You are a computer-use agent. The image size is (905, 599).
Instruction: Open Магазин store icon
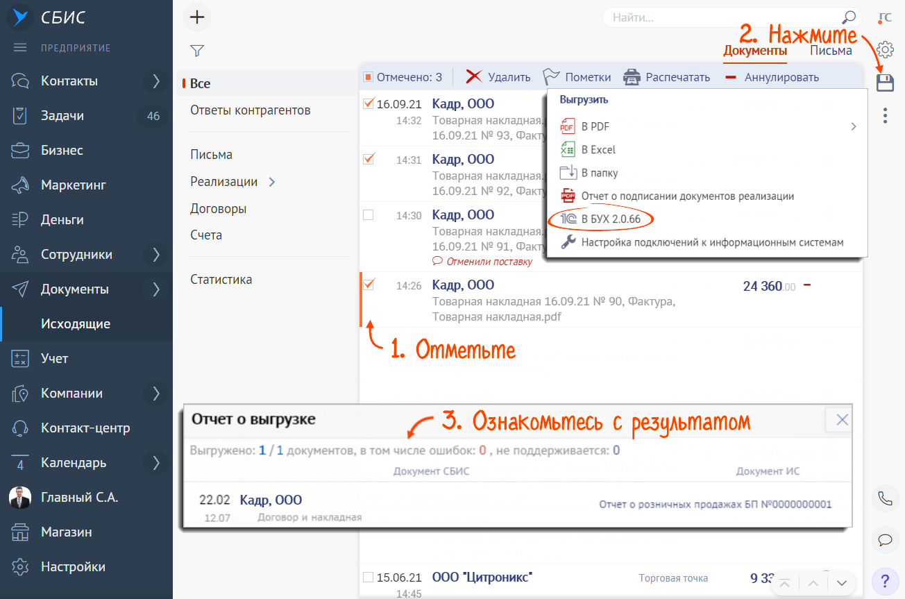pyautogui.click(x=20, y=532)
